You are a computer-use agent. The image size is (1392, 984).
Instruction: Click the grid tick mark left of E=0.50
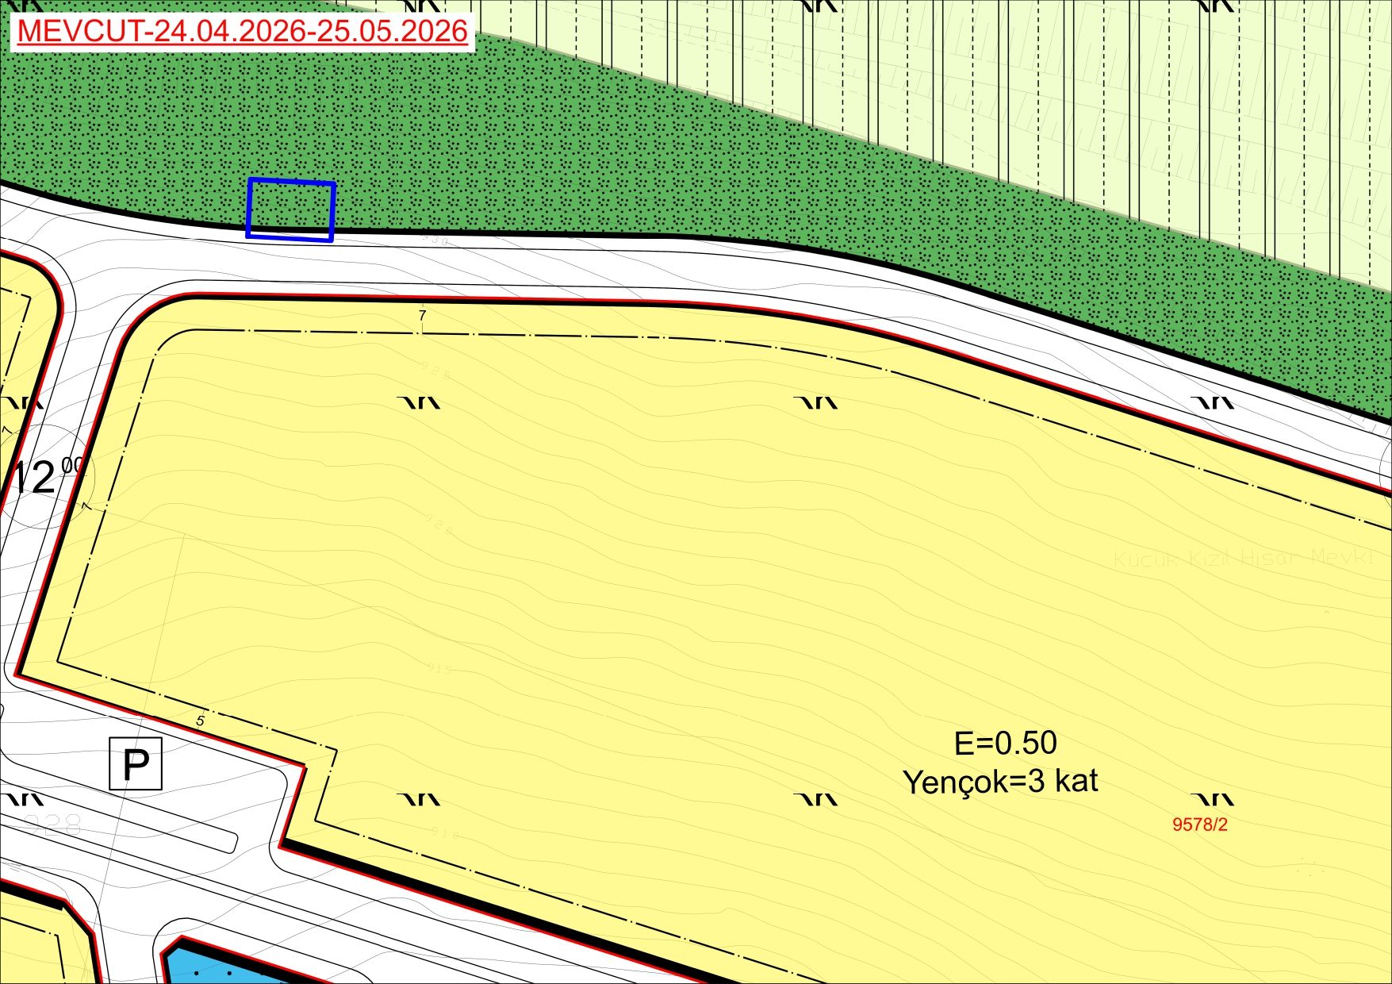coord(816,799)
